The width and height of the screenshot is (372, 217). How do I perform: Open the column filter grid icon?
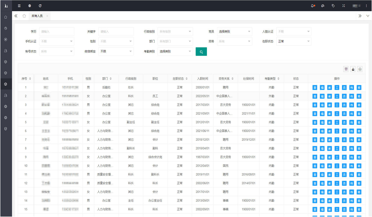pos(346,69)
